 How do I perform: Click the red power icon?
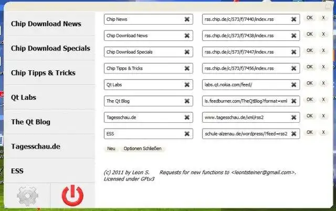pos(72,196)
